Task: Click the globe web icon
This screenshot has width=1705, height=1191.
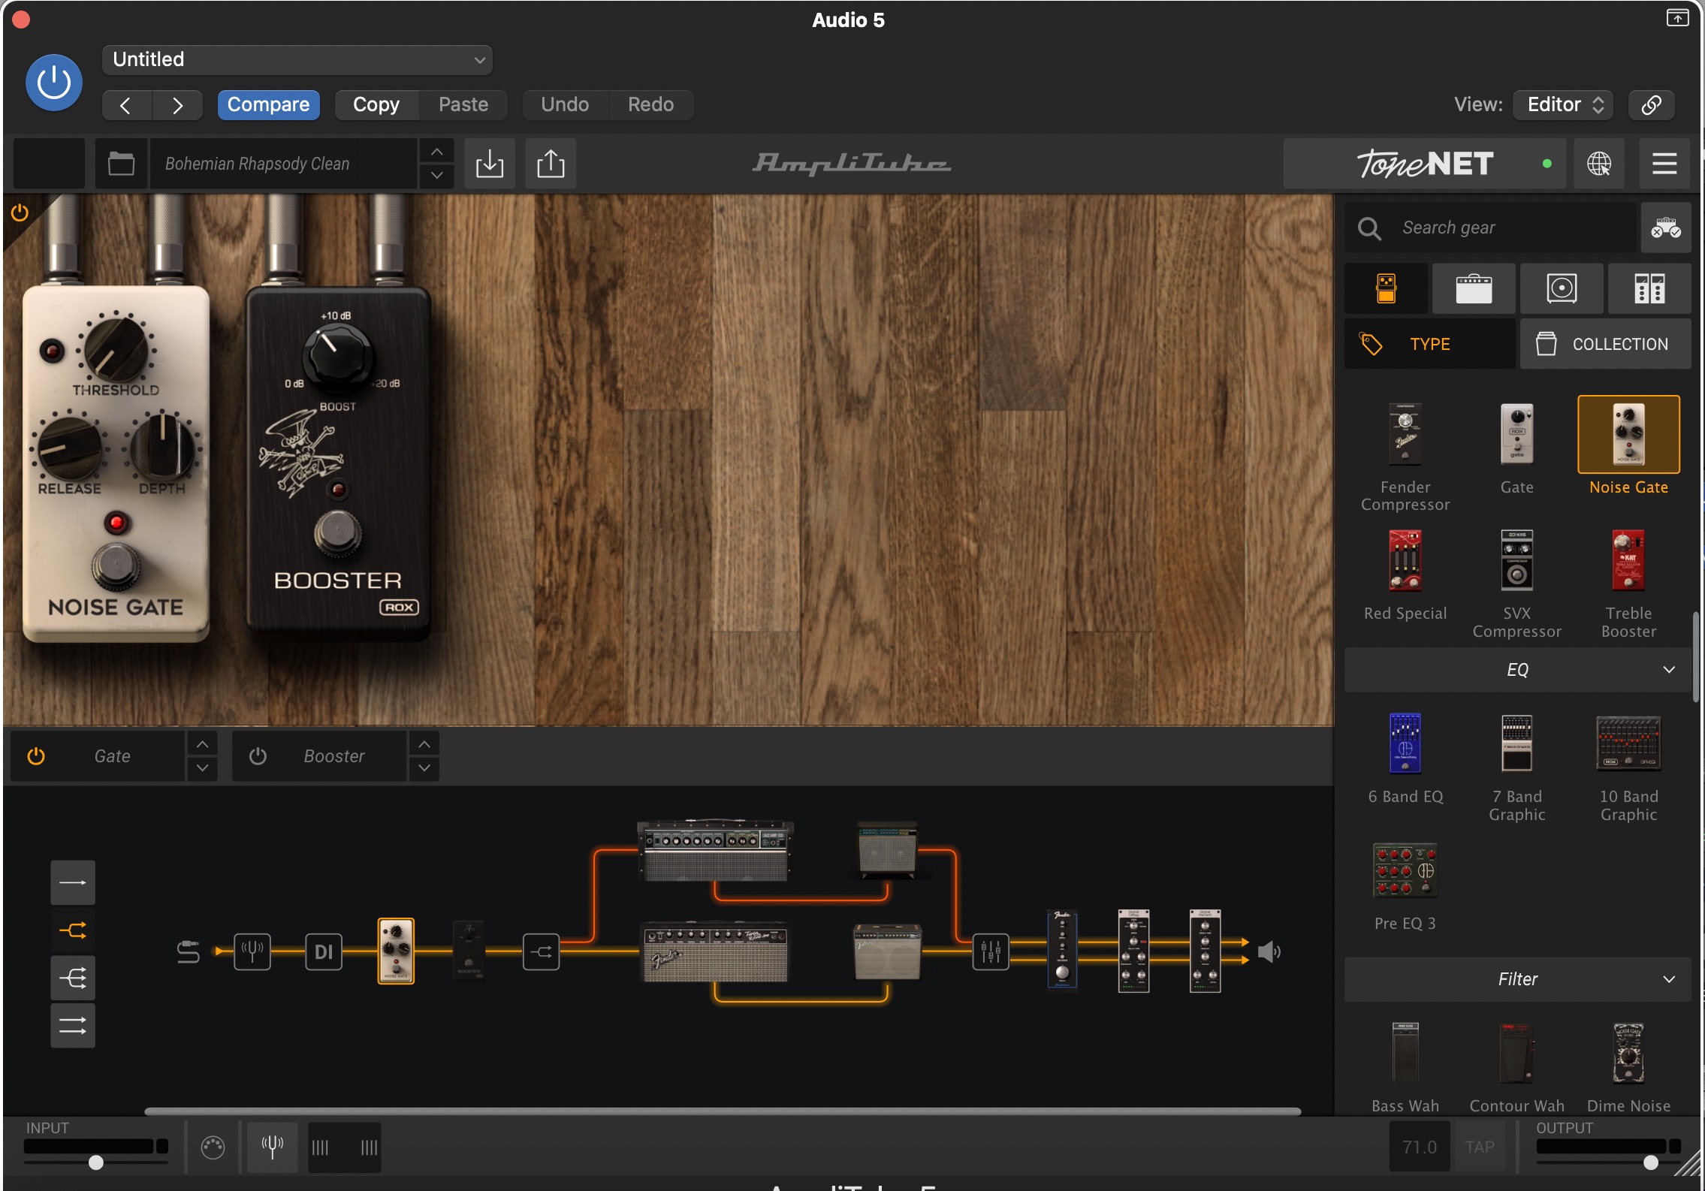Action: coord(1598,163)
